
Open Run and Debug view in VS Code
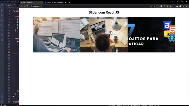pos(2,15)
